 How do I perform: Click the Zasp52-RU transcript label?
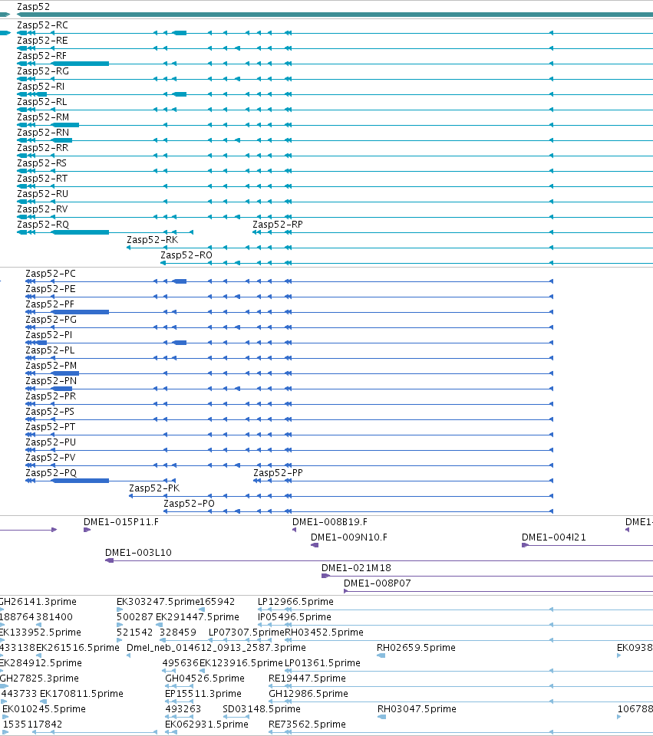pyautogui.click(x=43, y=194)
